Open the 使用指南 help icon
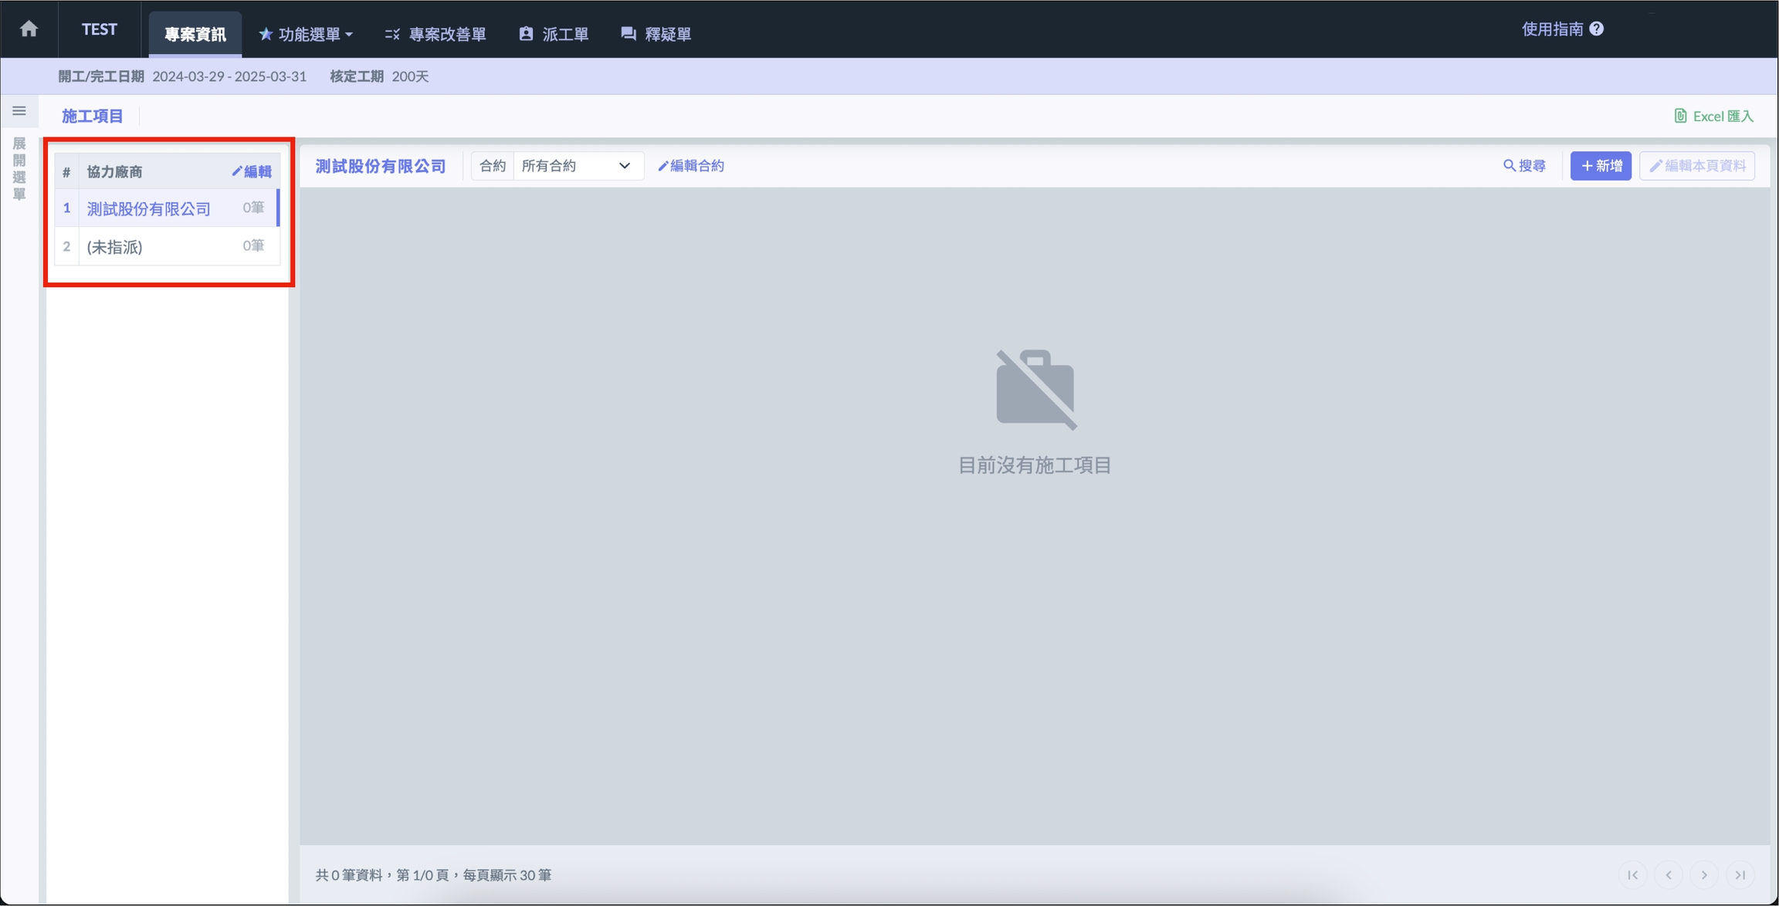This screenshot has width=1779, height=906. coord(1597,29)
